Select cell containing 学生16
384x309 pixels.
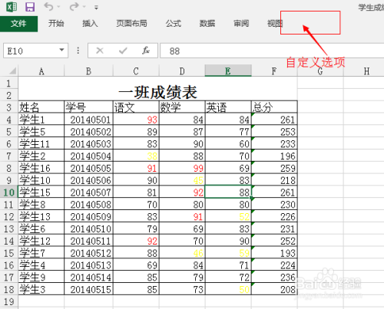41,168
